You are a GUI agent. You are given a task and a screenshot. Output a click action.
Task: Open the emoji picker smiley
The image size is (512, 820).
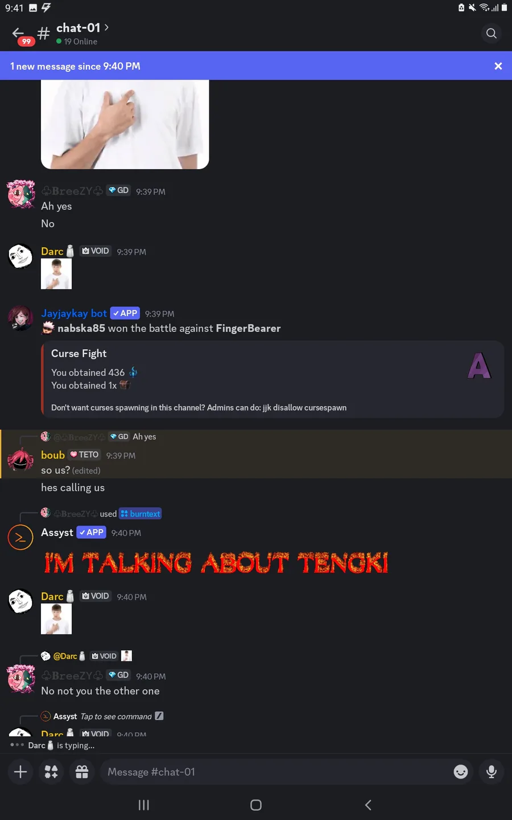(461, 772)
